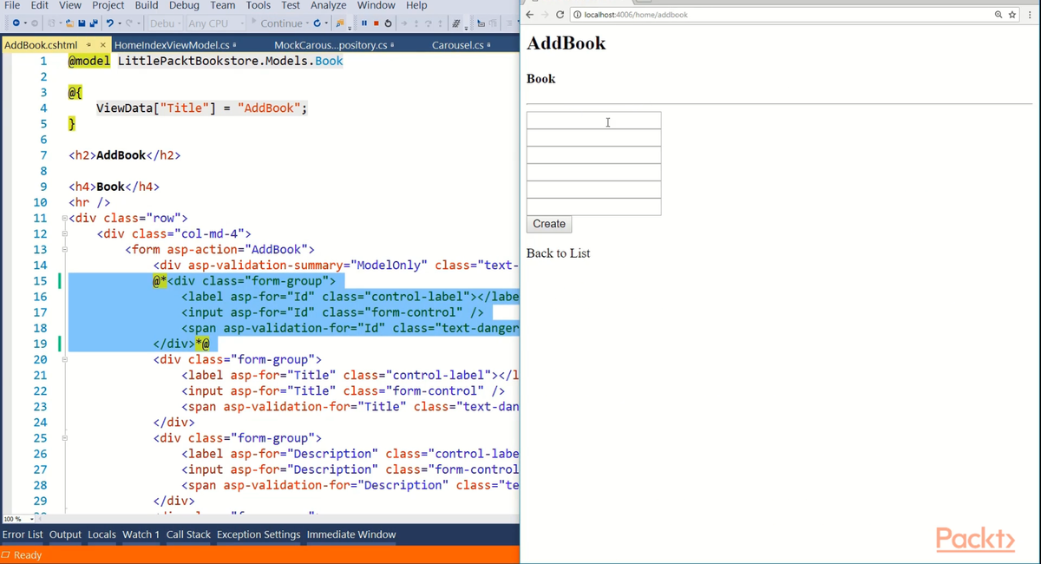The image size is (1041, 564).
Task: Open the Test menu
Action: 291,5
